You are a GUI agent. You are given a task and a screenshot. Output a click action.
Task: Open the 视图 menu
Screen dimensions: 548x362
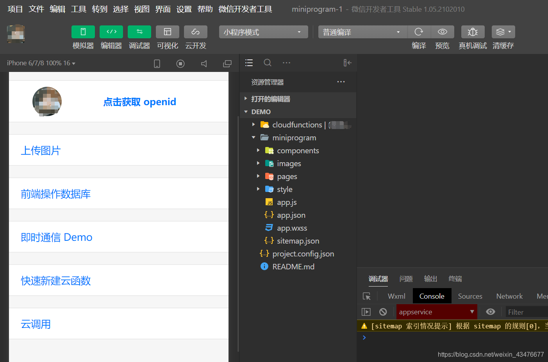pos(142,9)
